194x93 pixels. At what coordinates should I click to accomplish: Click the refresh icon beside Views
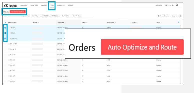tap(180, 16)
